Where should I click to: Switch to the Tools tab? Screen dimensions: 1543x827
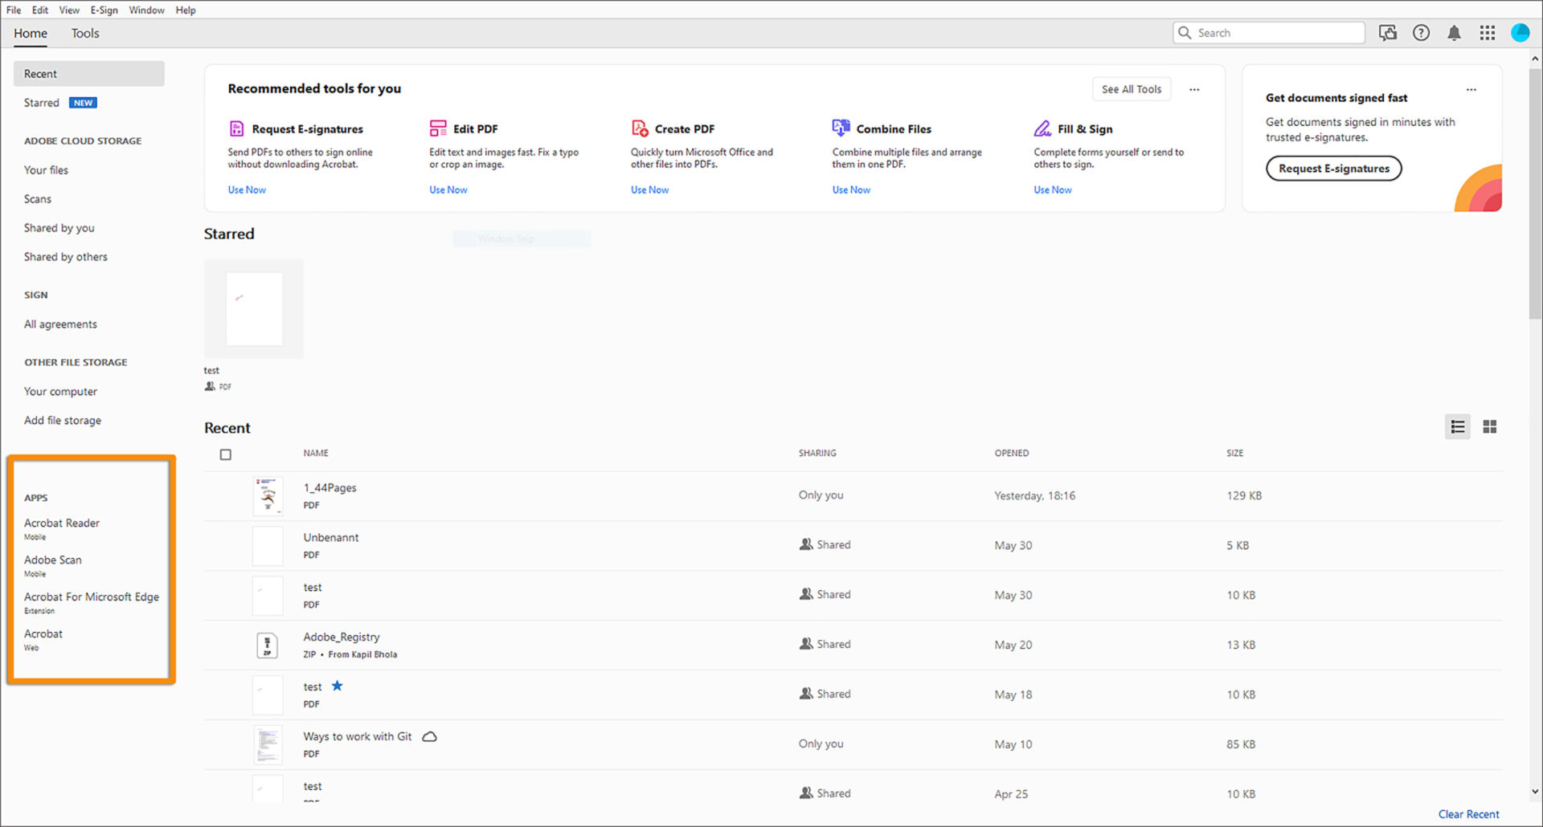point(85,33)
